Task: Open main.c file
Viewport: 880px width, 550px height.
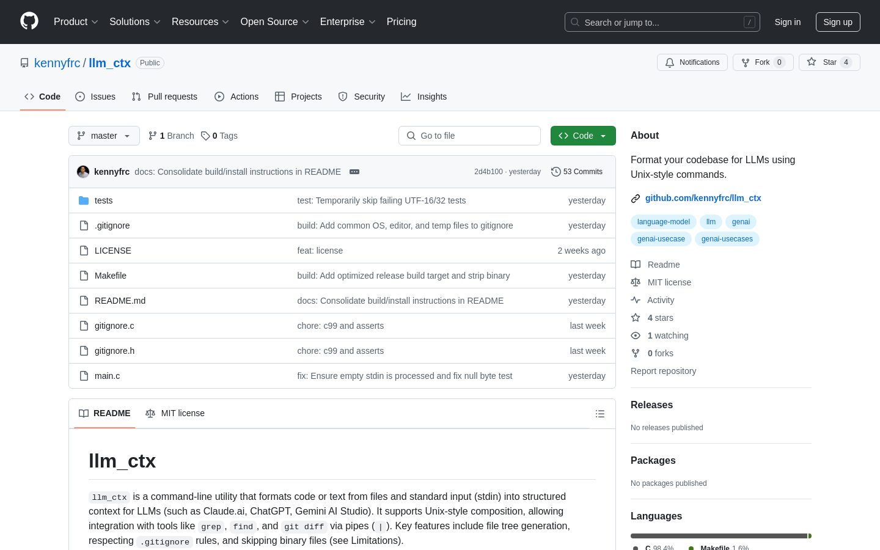Action: (107, 376)
